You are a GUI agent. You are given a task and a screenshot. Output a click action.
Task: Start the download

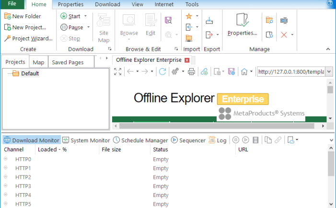[70, 16]
